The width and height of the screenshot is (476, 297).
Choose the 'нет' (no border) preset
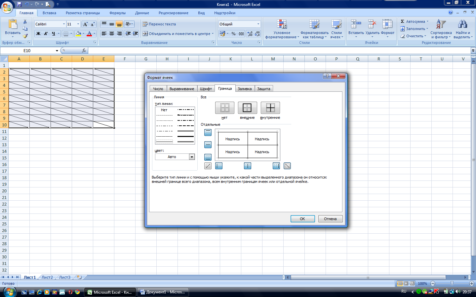click(x=225, y=108)
